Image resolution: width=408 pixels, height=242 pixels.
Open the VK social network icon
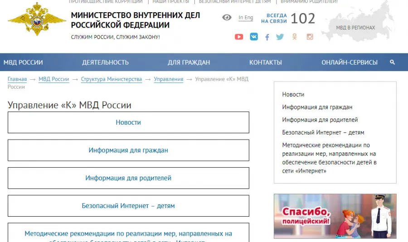pyautogui.click(x=254, y=36)
